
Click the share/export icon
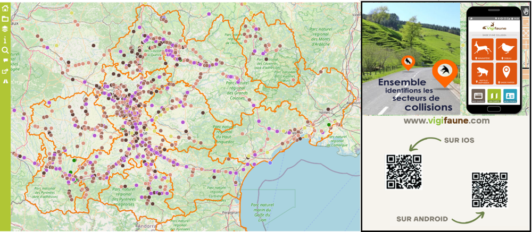[5, 71]
